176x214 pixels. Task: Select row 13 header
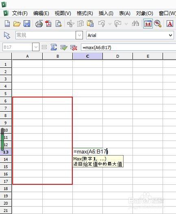[6, 152]
